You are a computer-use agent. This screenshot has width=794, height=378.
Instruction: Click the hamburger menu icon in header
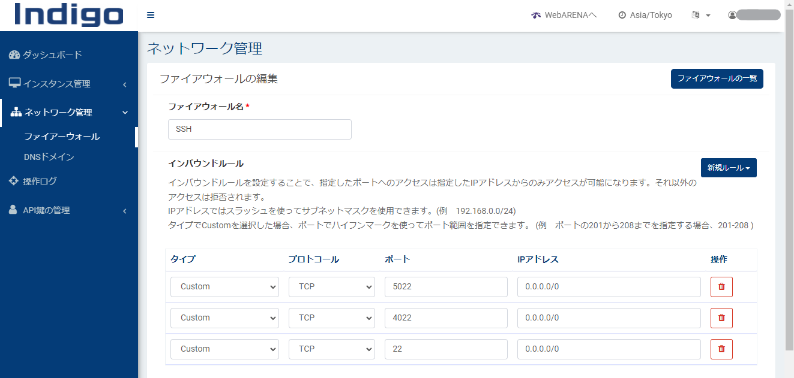coord(151,15)
